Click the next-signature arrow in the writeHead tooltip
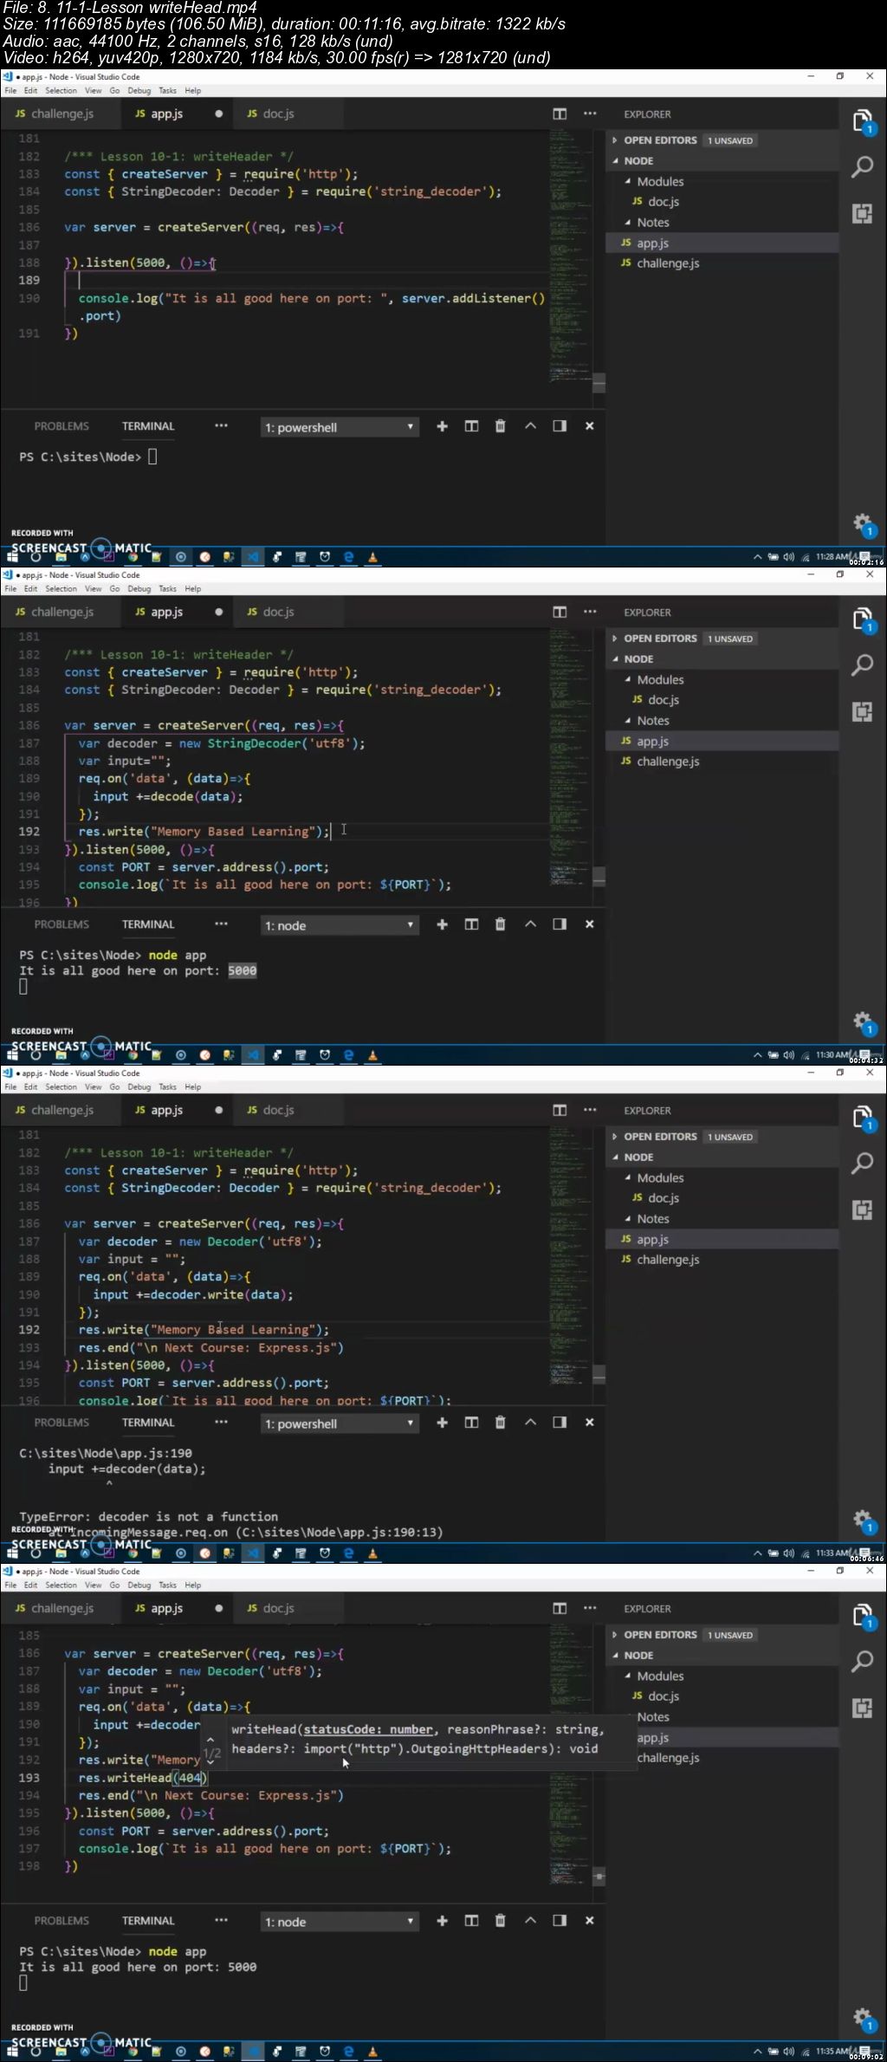Screen dimensions: 887x2062 210,1760
